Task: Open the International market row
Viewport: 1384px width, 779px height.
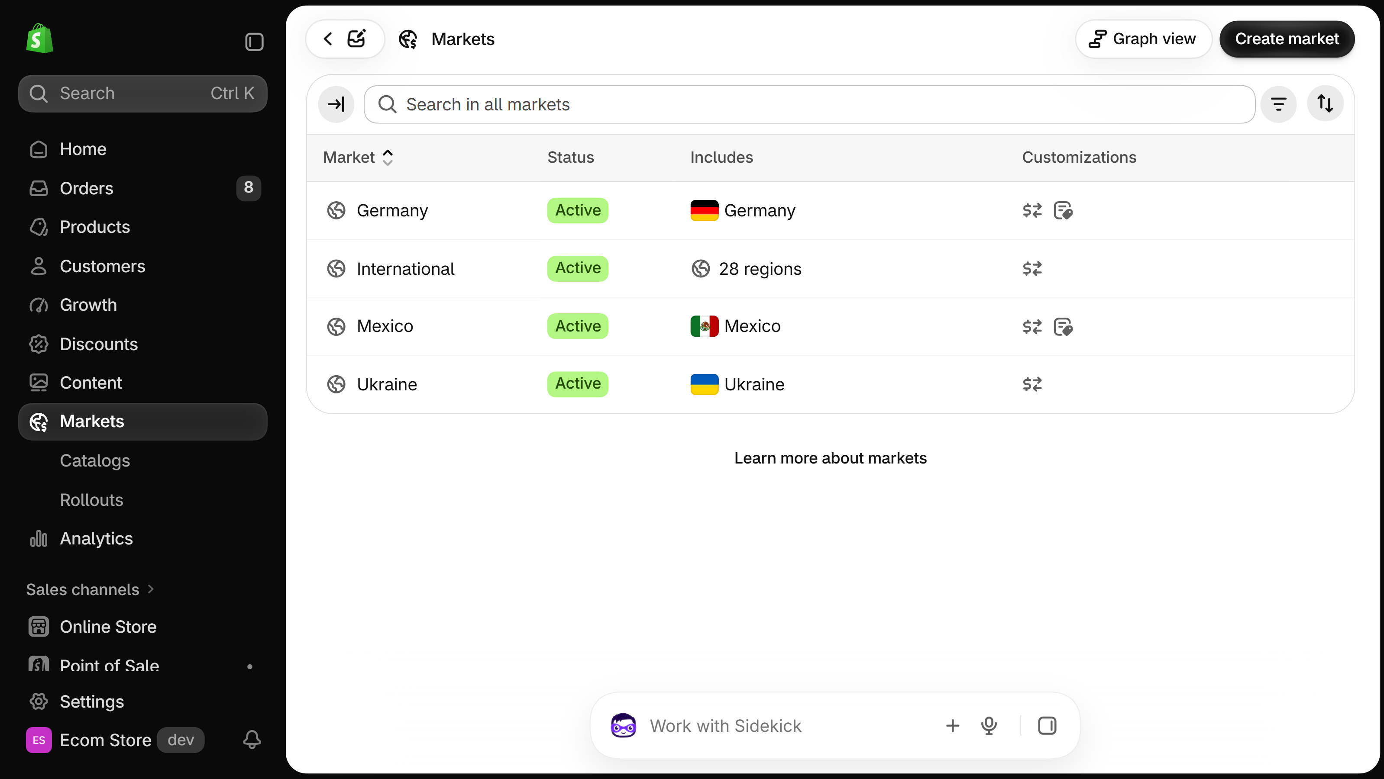Action: click(831, 268)
